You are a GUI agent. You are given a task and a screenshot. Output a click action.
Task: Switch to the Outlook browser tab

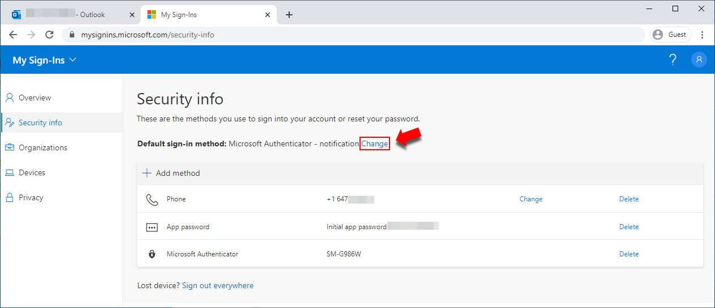coord(73,15)
